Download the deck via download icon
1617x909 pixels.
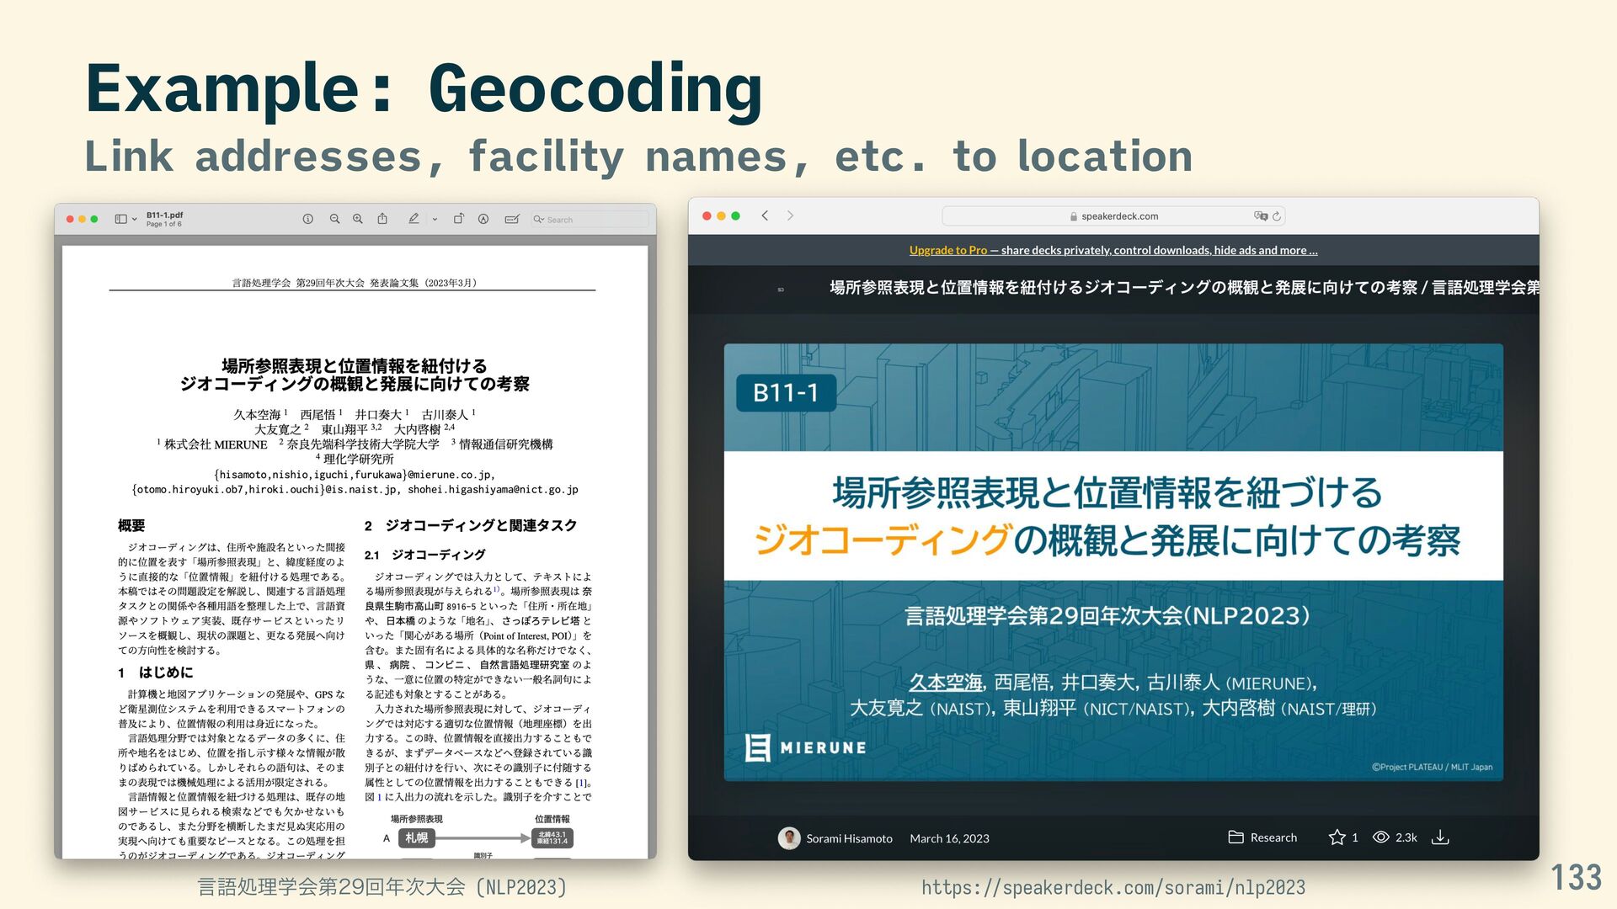point(1440,837)
